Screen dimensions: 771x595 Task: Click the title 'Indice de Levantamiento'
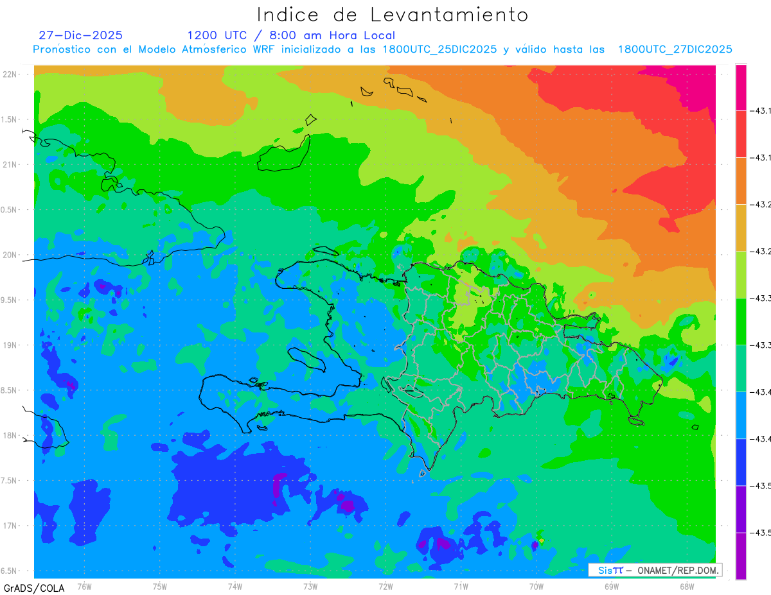click(393, 15)
